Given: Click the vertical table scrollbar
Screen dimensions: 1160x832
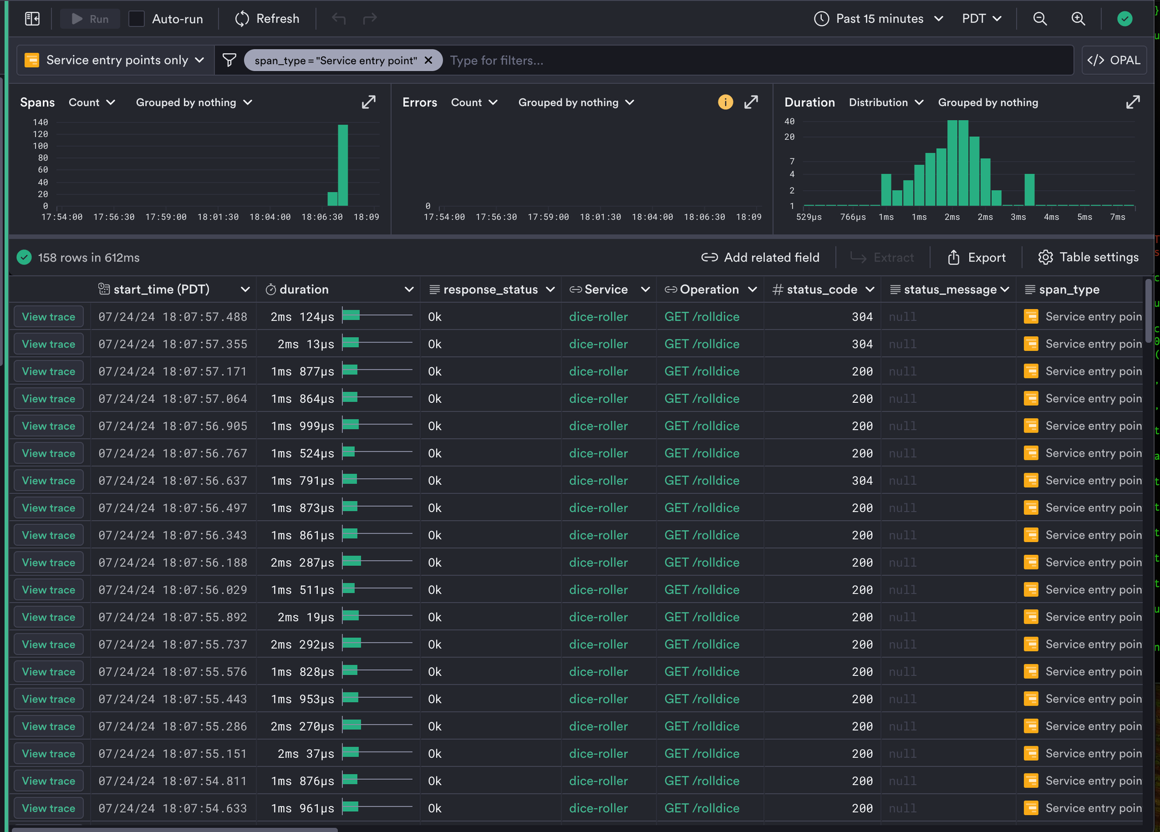Looking at the screenshot, I should point(1148,311).
